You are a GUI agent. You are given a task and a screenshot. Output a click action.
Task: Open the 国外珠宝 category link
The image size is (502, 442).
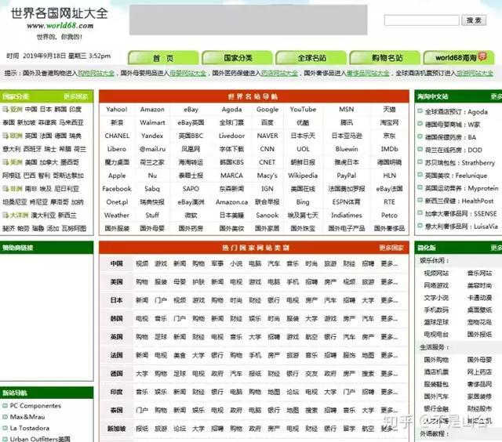[303, 228]
